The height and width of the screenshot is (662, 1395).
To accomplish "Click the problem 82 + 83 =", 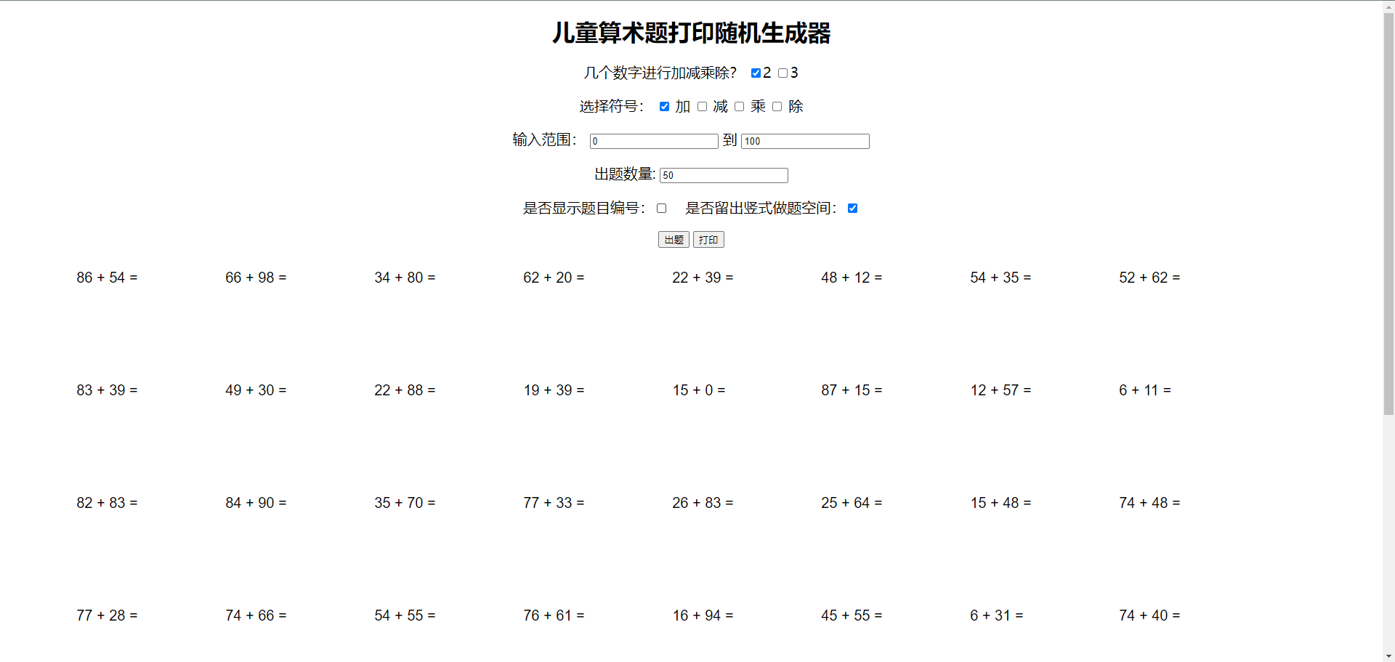I will (107, 503).
